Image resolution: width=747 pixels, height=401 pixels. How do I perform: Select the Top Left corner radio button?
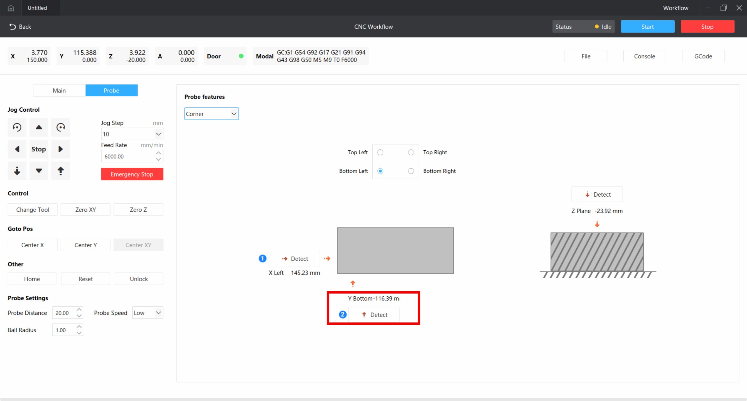coord(380,152)
